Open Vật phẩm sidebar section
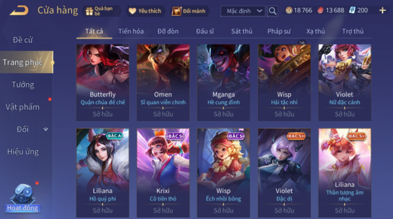 pyautogui.click(x=23, y=107)
